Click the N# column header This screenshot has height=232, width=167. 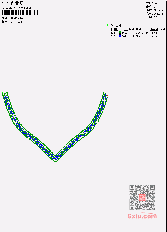pos(116,29)
